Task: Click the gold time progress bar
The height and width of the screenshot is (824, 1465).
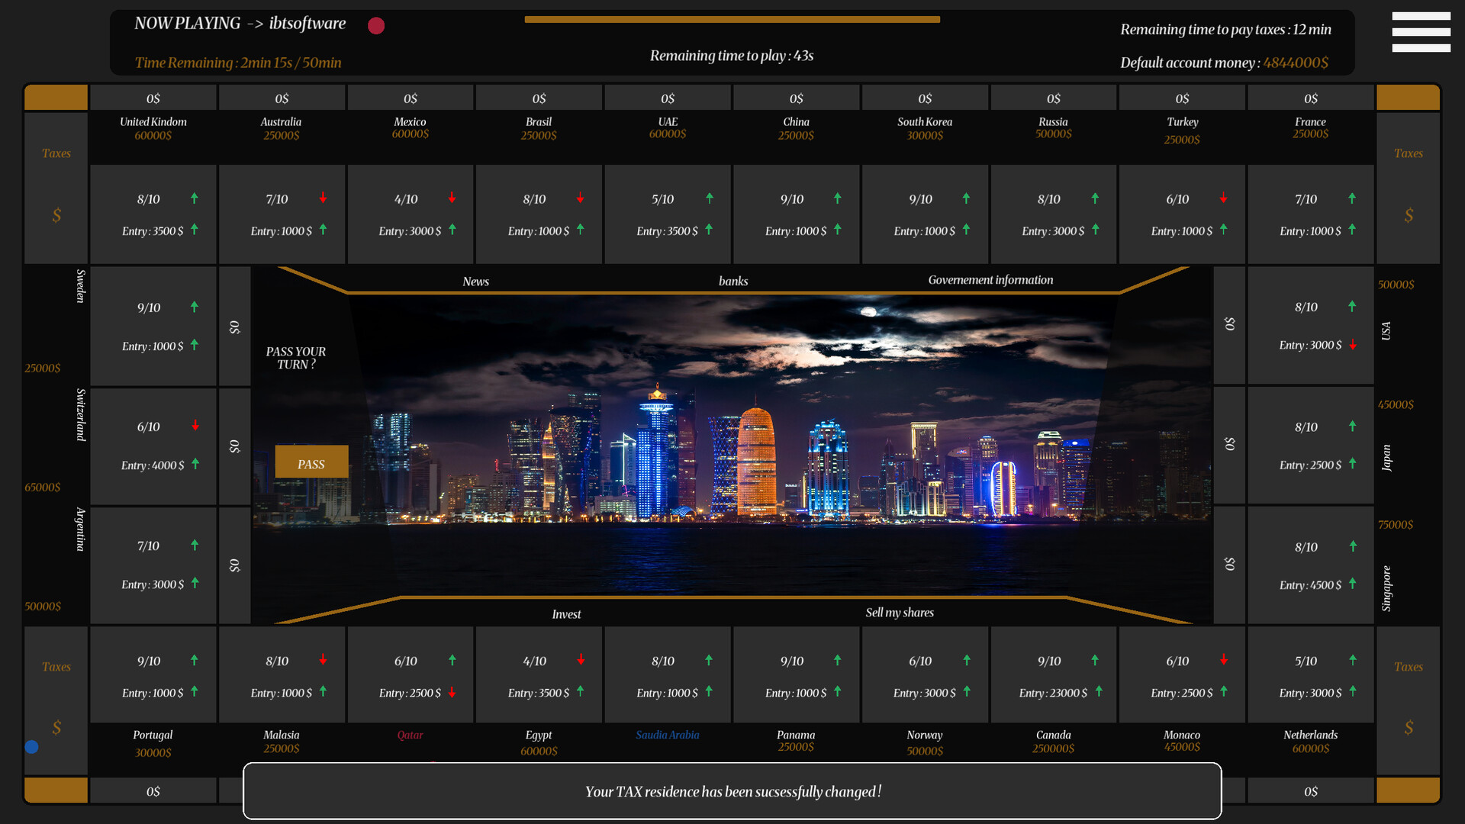Action: tap(731, 18)
